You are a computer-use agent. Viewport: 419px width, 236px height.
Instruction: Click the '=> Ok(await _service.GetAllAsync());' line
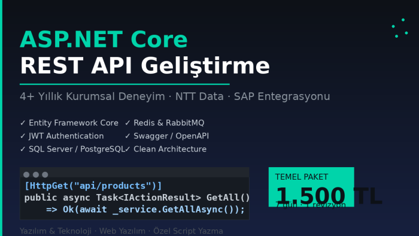point(145,209)
